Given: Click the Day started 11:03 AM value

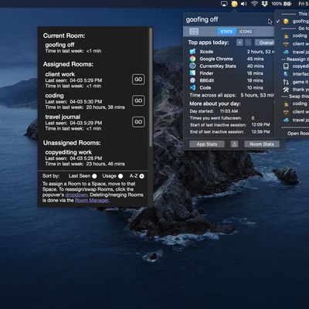Looking at the screenshot, I should tap(229, 111).
